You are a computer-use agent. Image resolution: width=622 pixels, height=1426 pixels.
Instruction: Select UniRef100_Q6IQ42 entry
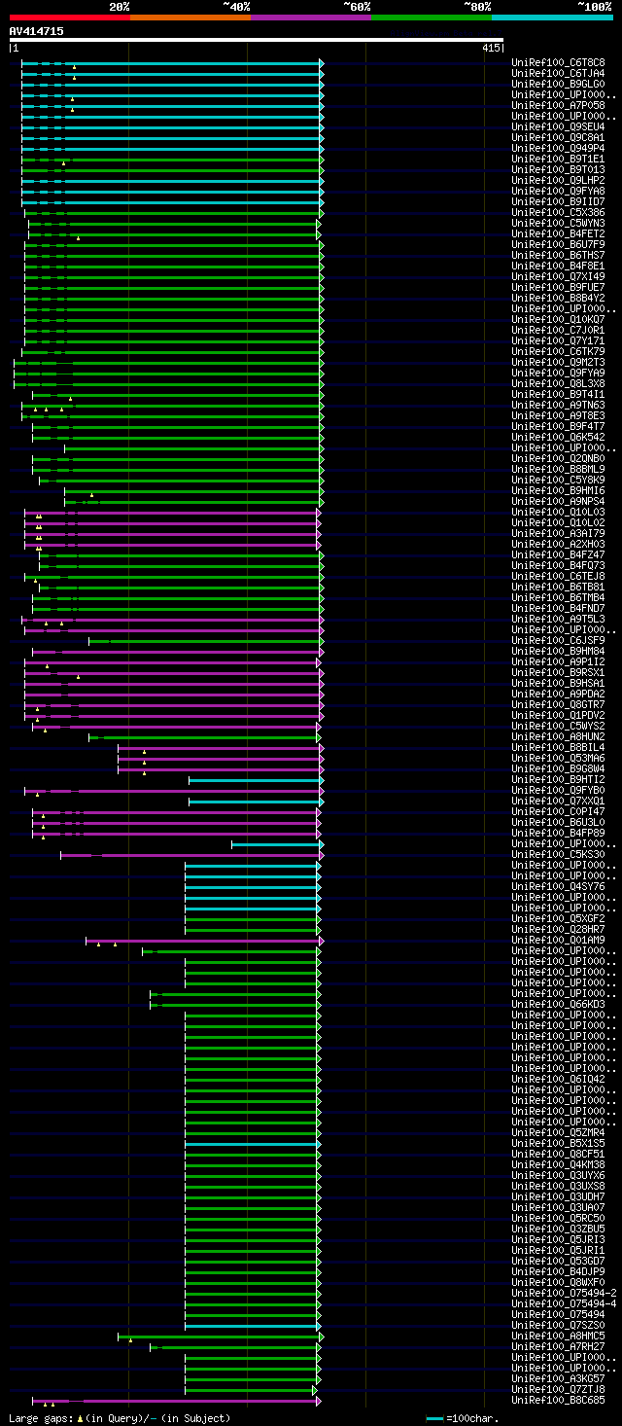click(x=559, y=1079)
